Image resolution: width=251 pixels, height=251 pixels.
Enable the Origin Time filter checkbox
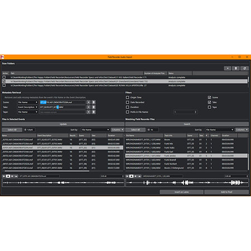coord(127,98)
